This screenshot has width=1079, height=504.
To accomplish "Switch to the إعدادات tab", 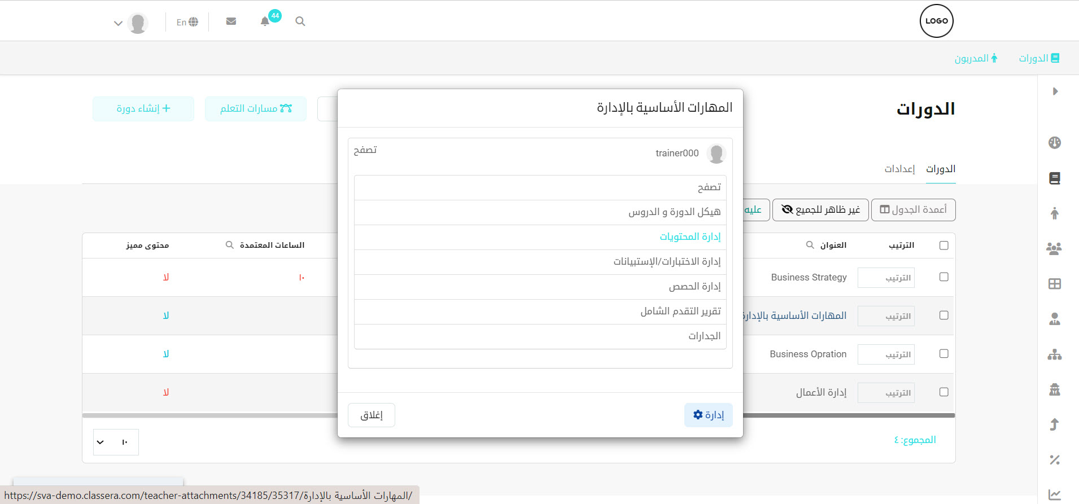I will point(899,169).
